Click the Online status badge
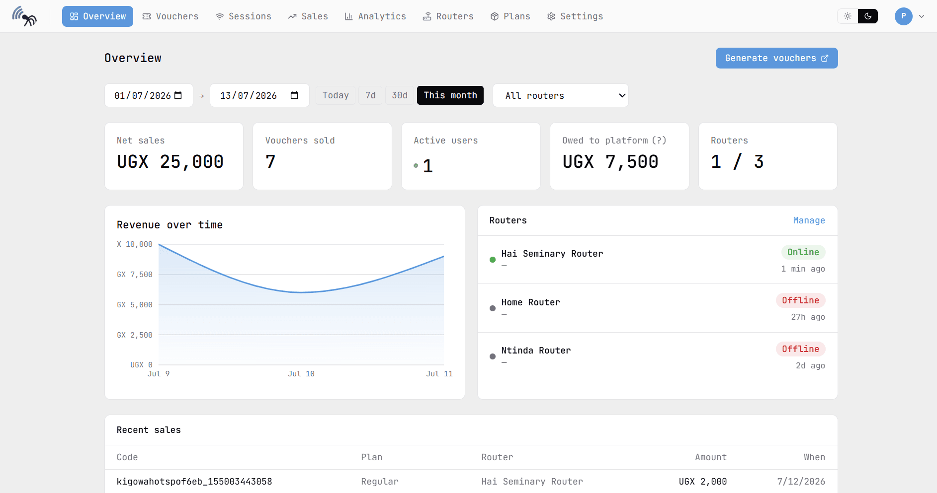 tap(803, 252)
